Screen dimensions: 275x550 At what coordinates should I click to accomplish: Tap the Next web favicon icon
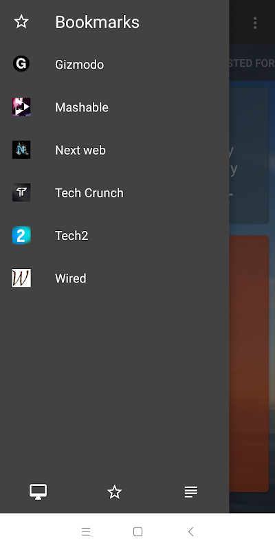(x=21, y=150)
